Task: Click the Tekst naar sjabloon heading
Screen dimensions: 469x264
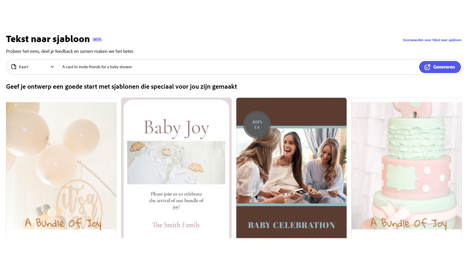Action: (48, 39)
